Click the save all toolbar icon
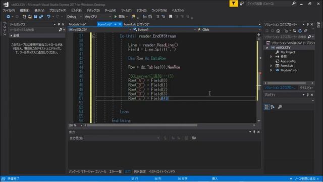This screenshot has width=323, height=182. 41,17
